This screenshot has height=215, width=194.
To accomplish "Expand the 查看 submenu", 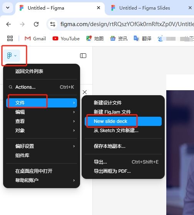I will [42, 121].
